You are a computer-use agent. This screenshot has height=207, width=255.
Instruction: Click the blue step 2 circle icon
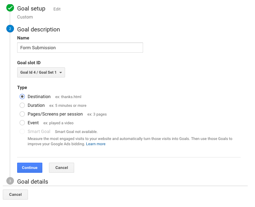click(10, 29)
